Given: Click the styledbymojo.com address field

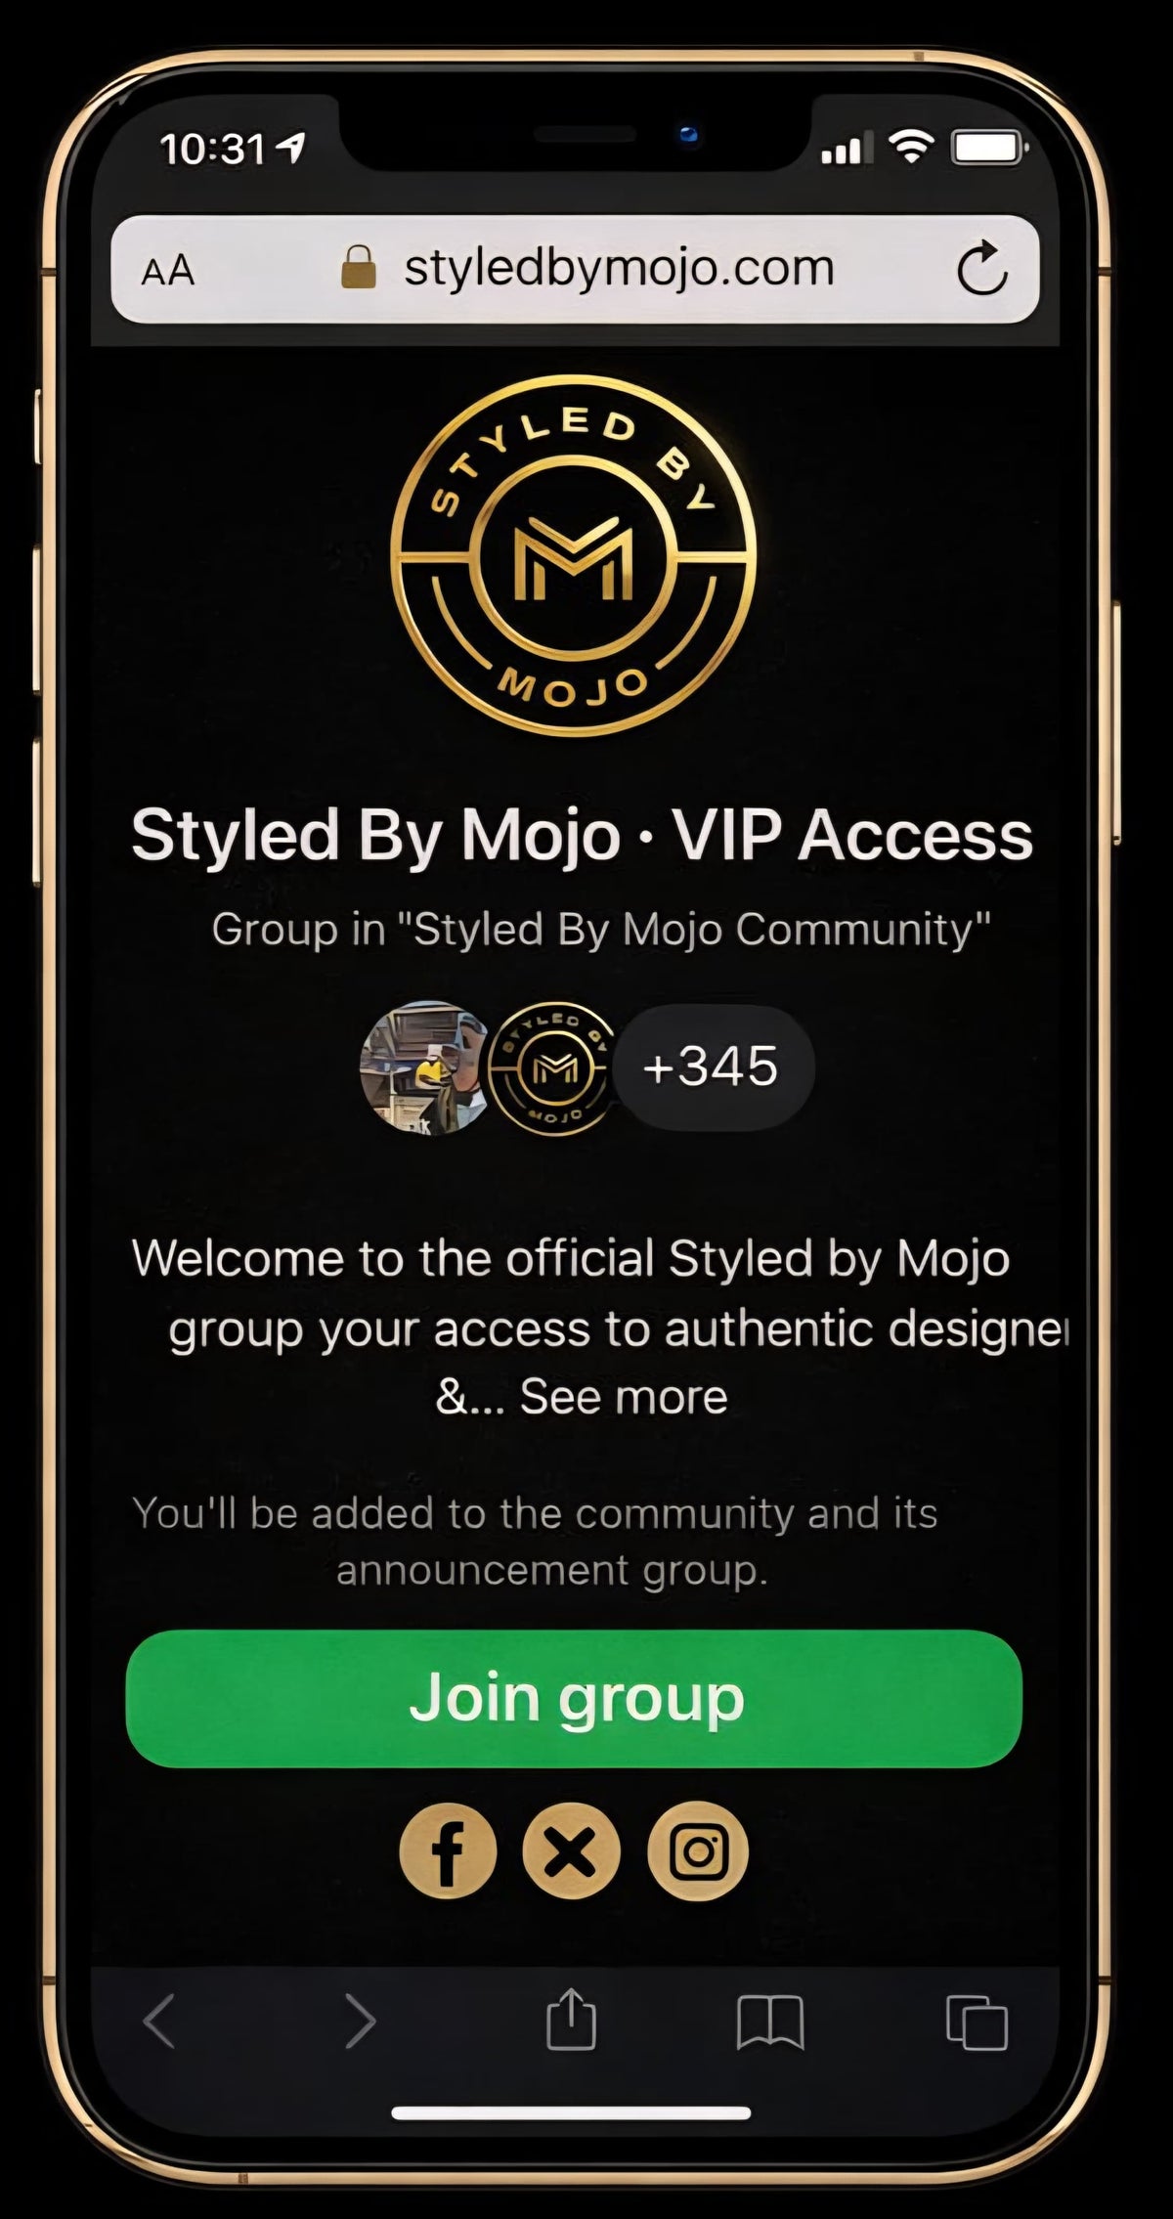Looking at the screenshot, I should pos(575,269).
